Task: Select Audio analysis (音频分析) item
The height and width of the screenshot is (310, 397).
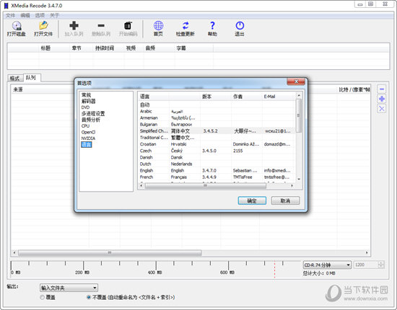Action: (91, 120)
